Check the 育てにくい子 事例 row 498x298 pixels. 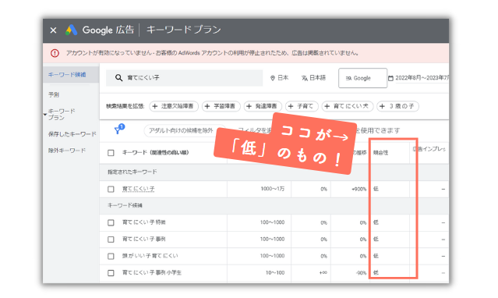point(111,239)
